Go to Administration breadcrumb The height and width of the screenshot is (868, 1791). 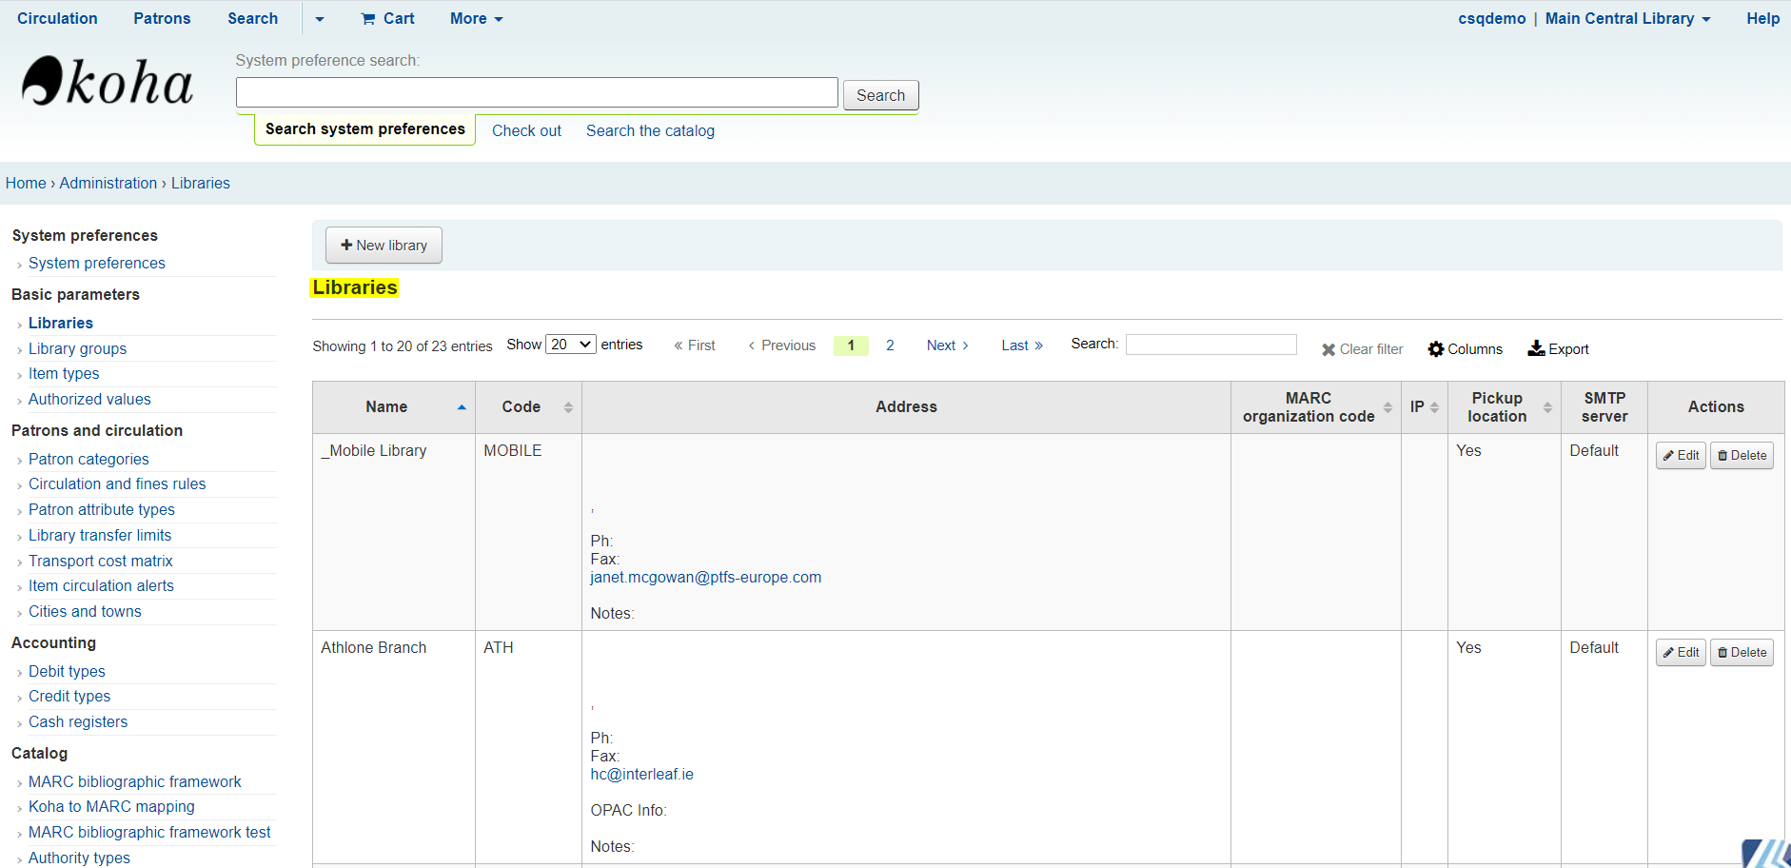108,184
